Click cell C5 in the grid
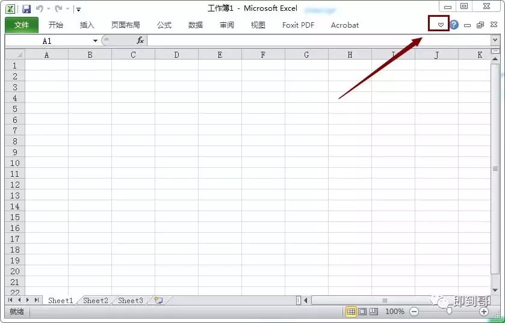 [x=134, y=109]
